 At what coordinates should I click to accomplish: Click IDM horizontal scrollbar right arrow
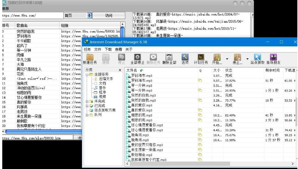[292, 164]
